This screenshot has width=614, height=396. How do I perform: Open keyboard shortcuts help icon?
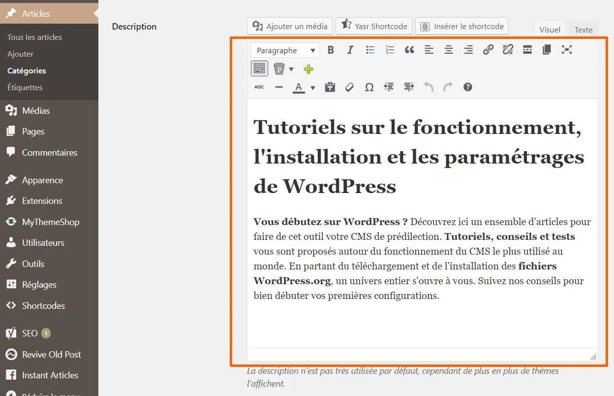pyautogui.click(x=468, y=87)
